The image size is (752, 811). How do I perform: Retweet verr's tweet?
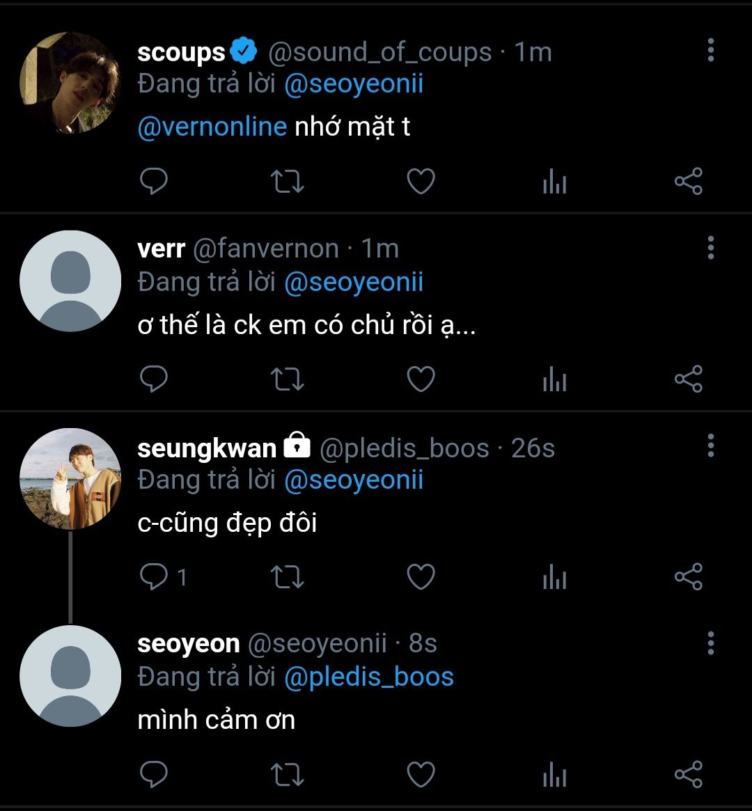pos(287,379)
